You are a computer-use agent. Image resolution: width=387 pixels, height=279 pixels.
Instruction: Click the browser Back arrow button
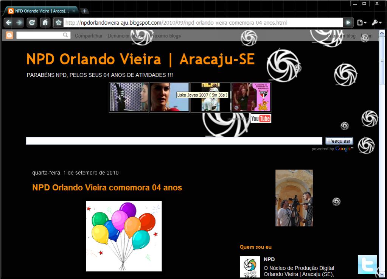click(x=8, y=23)
